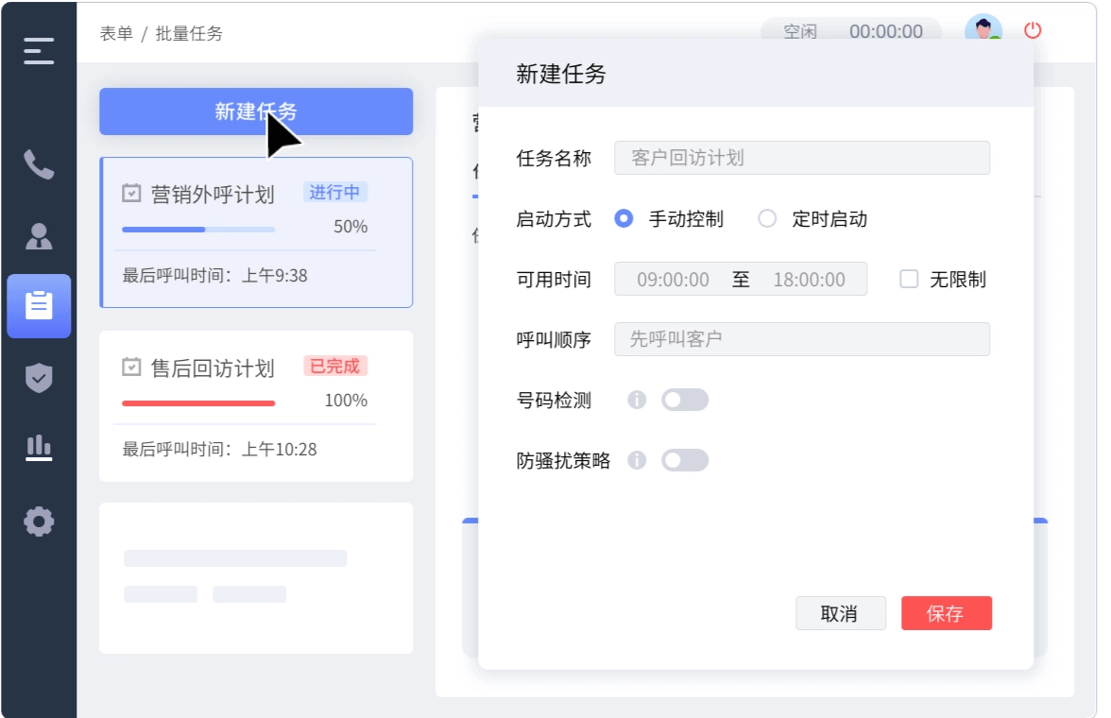Select the 定时启动 radio option
This screenshot has height=718, width=1111.
(767, 218)
